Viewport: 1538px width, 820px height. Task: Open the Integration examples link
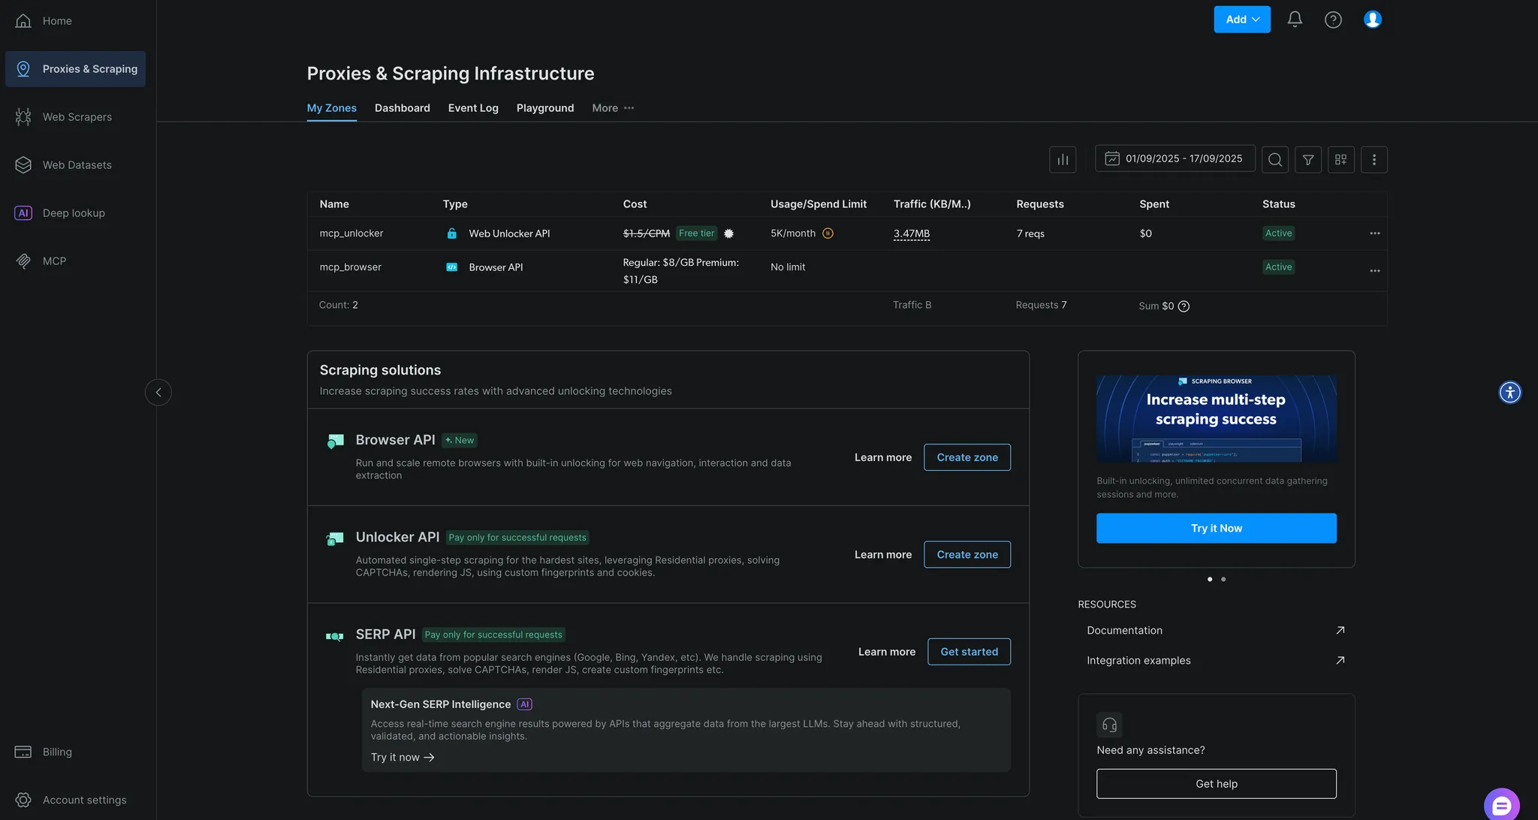coord(1138,660)
